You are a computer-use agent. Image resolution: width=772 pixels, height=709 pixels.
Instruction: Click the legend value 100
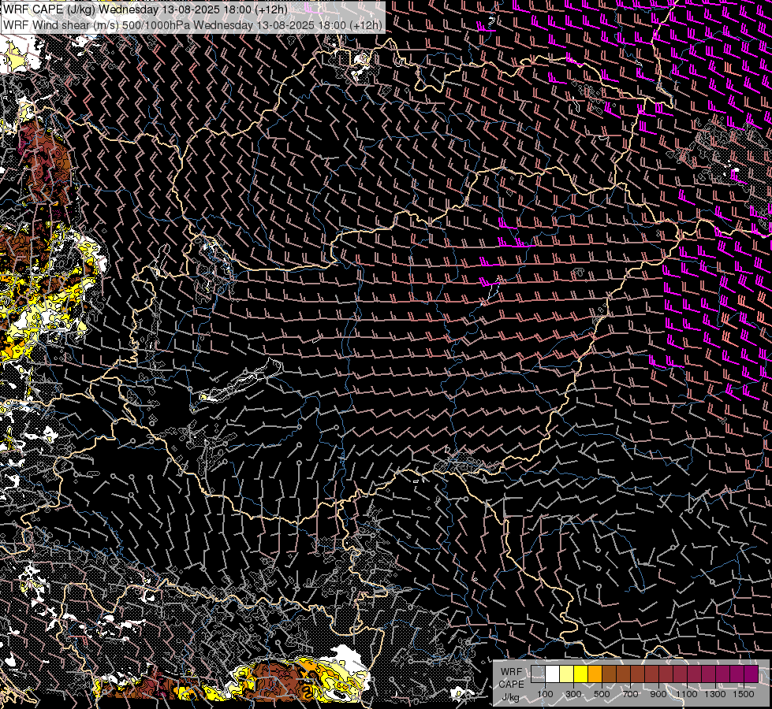tap(545, 694)
